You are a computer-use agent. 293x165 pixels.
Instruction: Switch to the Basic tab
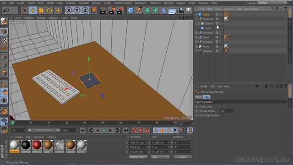click(x=199, y=97)
